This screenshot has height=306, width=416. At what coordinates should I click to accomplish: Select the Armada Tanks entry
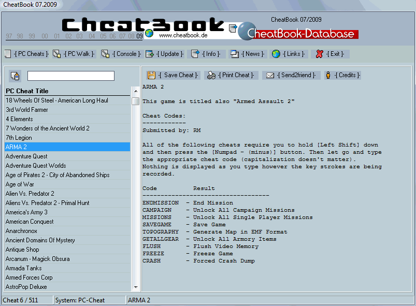tap(68, 268)
